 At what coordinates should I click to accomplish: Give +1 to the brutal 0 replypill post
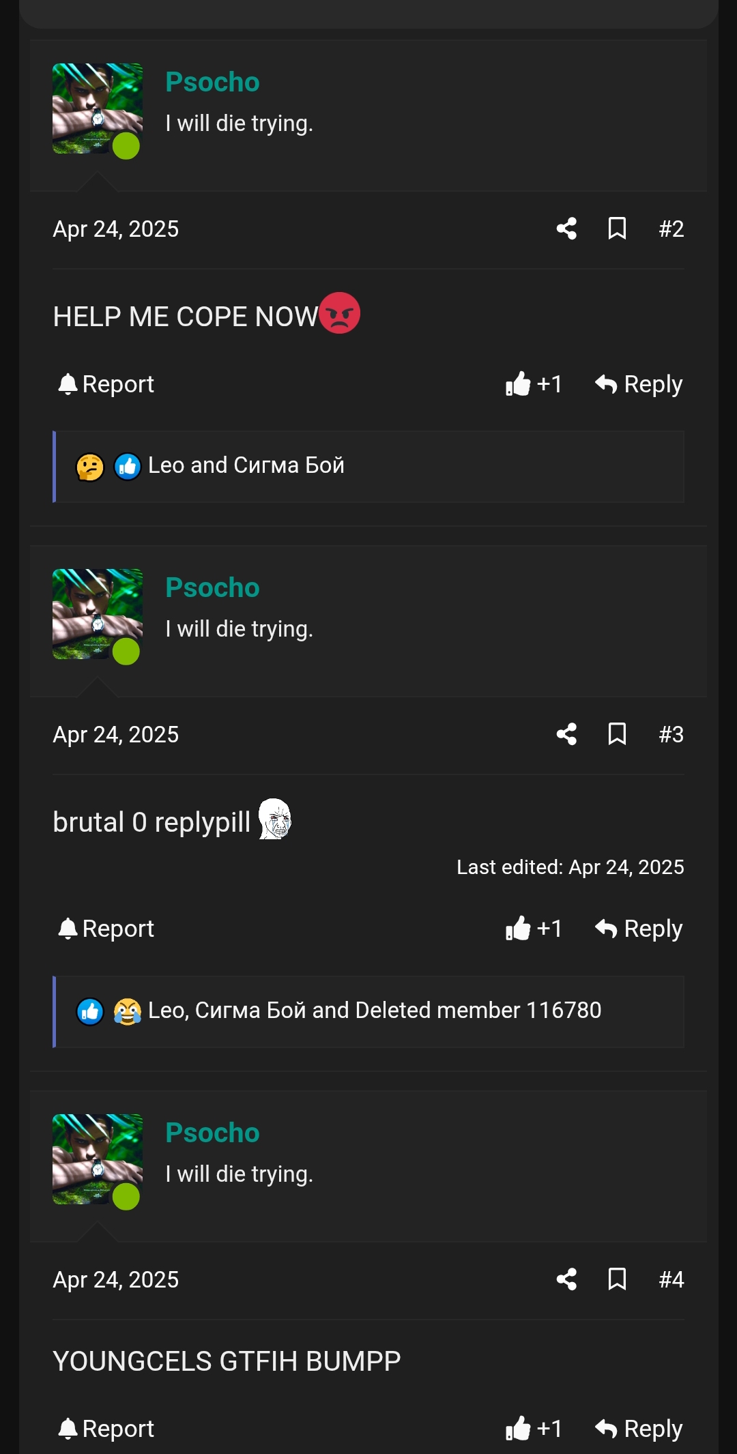coord(533,928)
